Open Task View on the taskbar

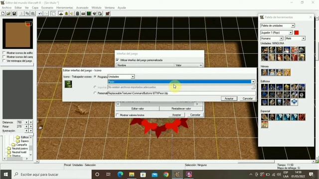[109, 175]
